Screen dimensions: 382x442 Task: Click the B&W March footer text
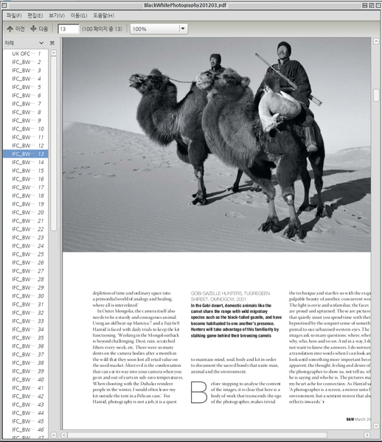point(358,419)
